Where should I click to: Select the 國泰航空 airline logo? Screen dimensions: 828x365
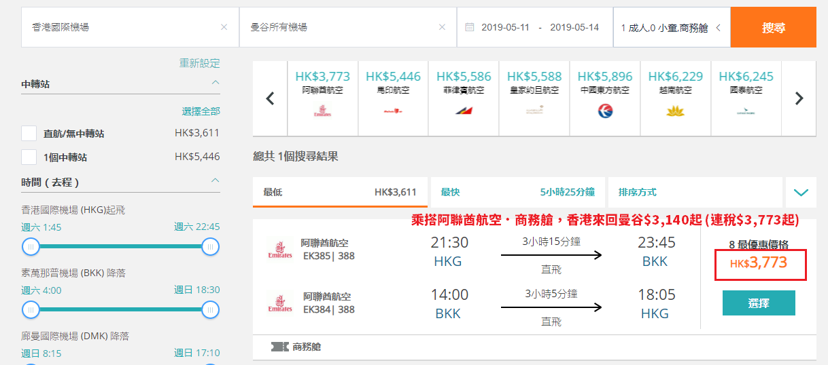(746, 112)
